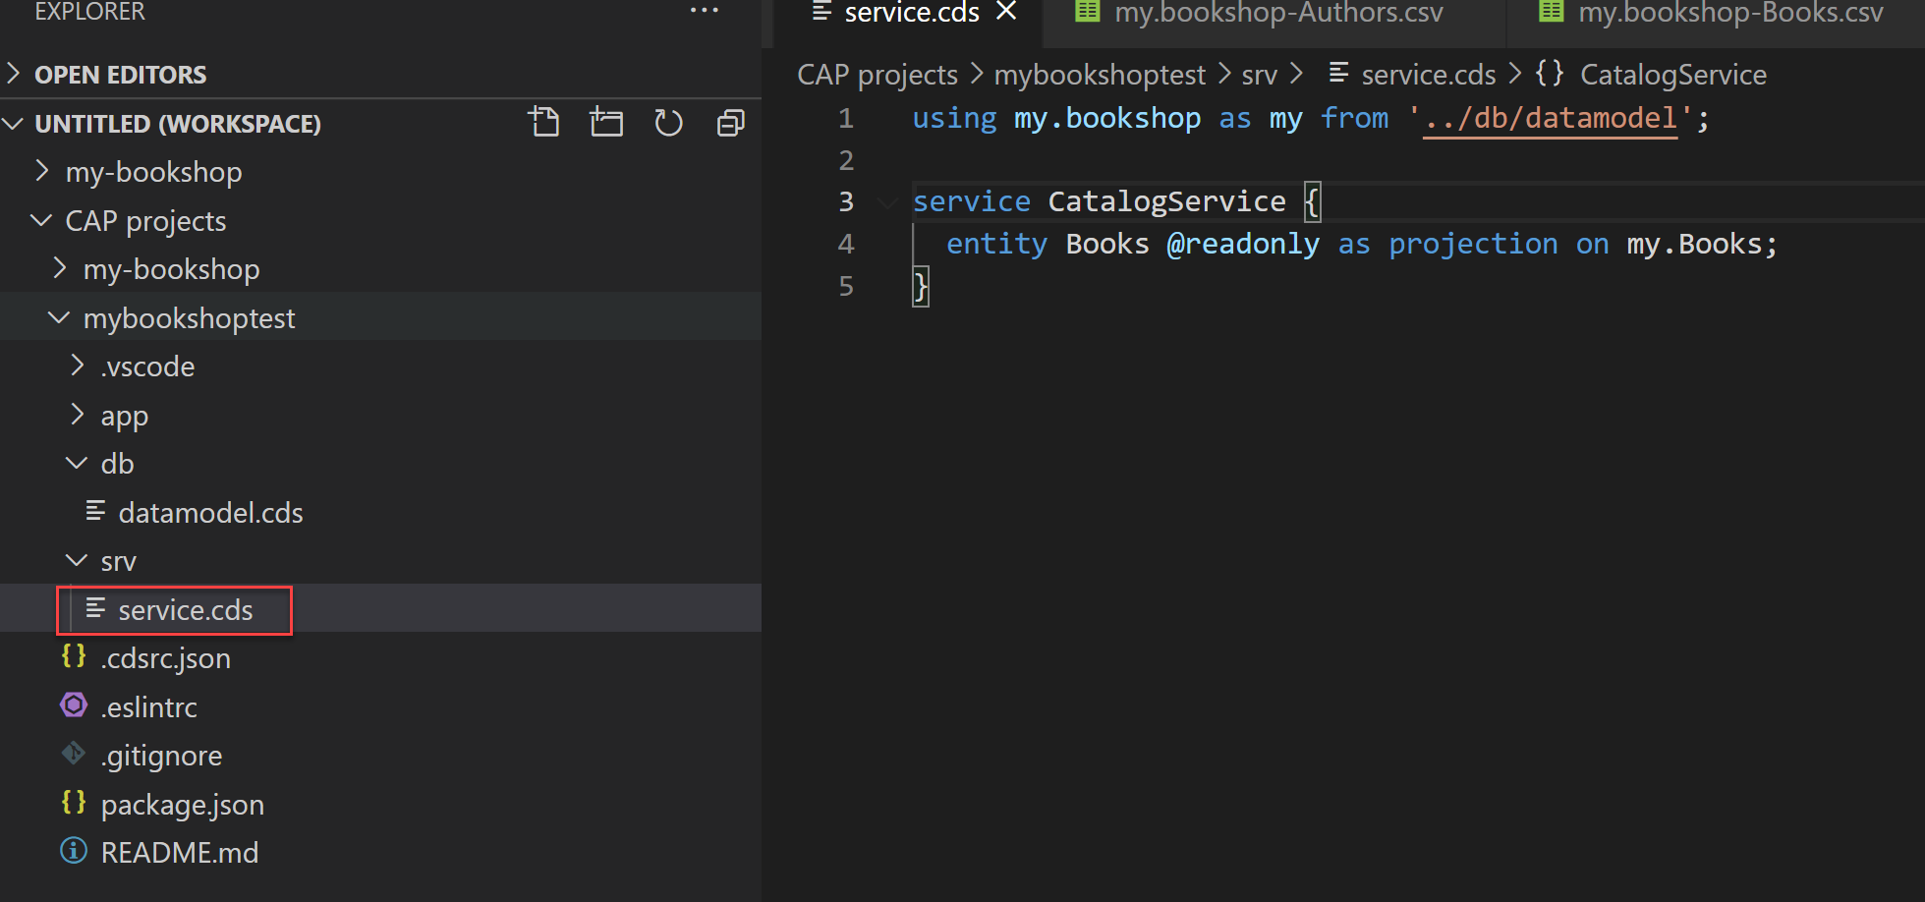Click the CDS icon next to datamodel.cds
The height and width of the screenshot is (902, 1925).
(95, 511)
